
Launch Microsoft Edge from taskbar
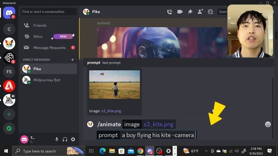103,151
